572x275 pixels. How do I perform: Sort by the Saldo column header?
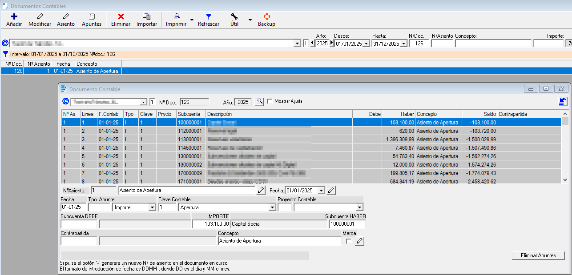(x=479, y=114)
